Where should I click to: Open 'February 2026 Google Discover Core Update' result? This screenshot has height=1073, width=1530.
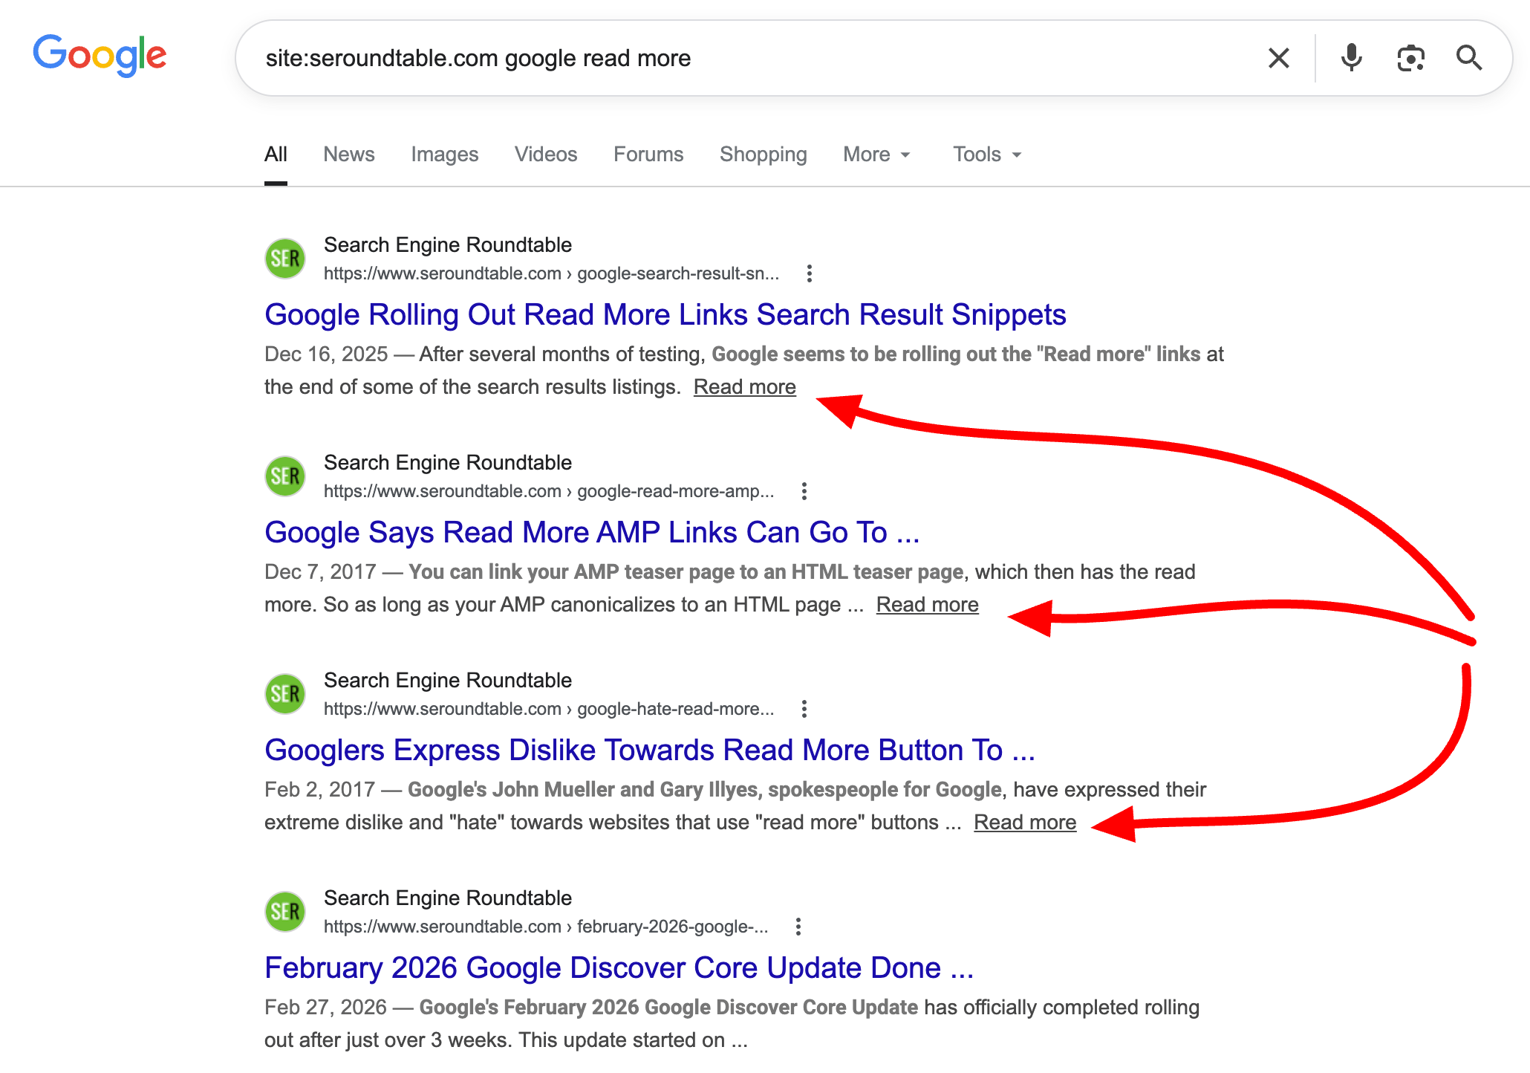coord(618,968)
